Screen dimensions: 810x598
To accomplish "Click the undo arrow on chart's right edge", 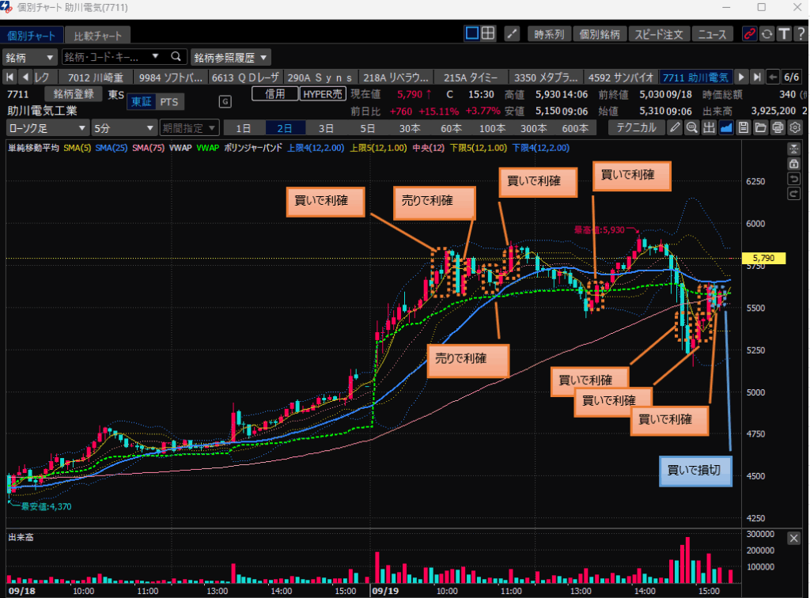I will pyautogui.click(x=794, y=178).
